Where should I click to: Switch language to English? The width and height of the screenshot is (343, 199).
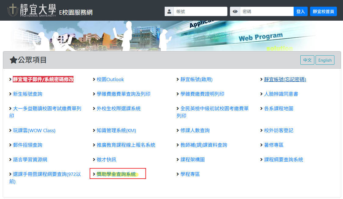coord(325,60)
